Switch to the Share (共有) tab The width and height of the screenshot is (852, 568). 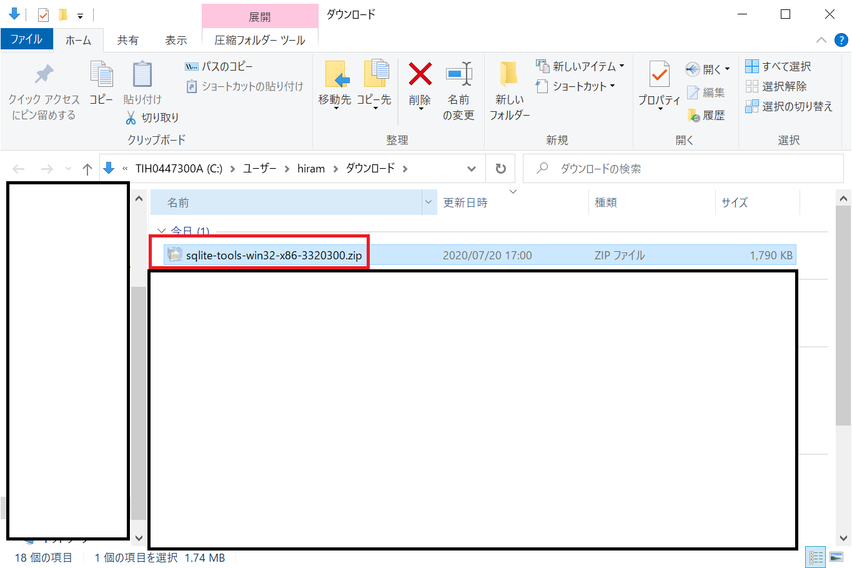tap(128, 40)
